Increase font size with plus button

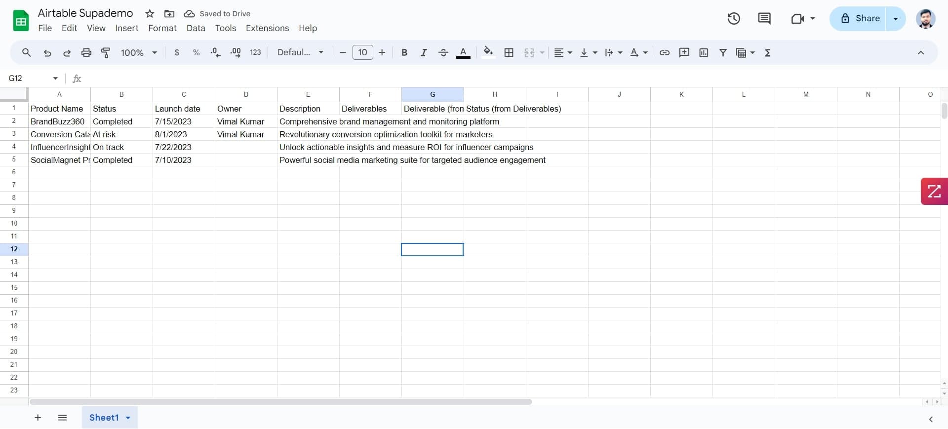click(x=382, y=52)
